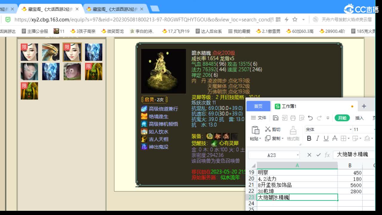Switch to the 插入 ribbon tab

coord(359,118)
